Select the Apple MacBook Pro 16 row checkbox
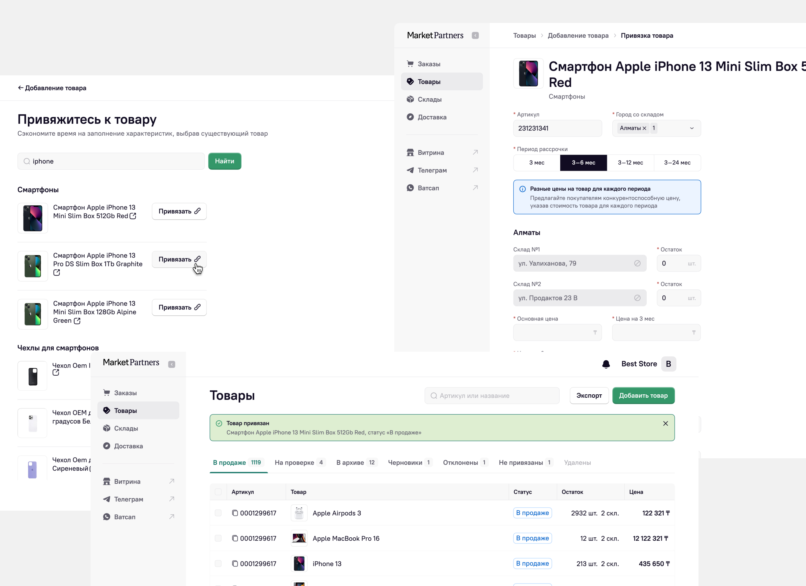The width and height of the screenshot is (806, 586). point(218,539)
